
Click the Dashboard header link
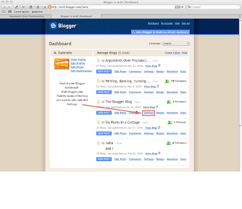coord(153,23)
